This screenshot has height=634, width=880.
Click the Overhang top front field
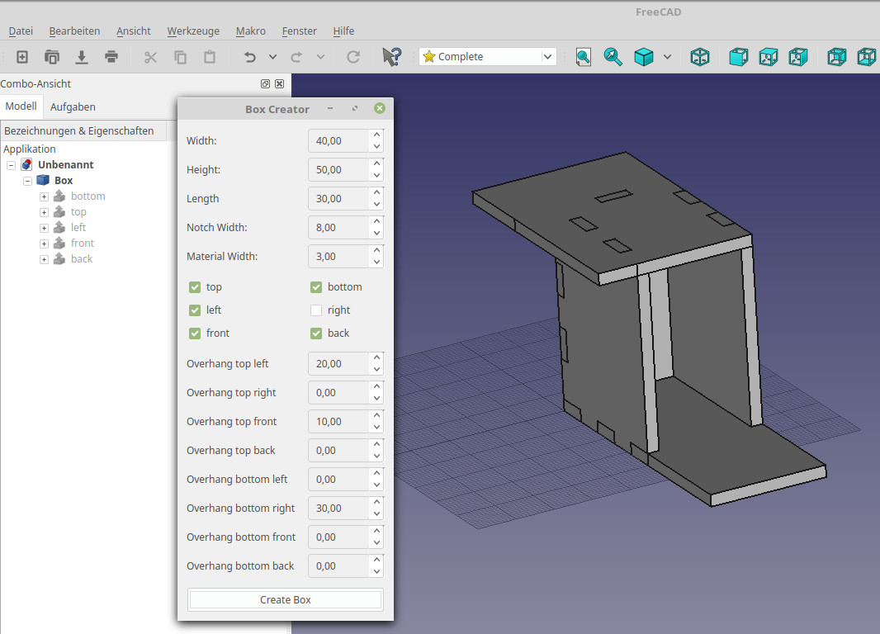[338, 421]
